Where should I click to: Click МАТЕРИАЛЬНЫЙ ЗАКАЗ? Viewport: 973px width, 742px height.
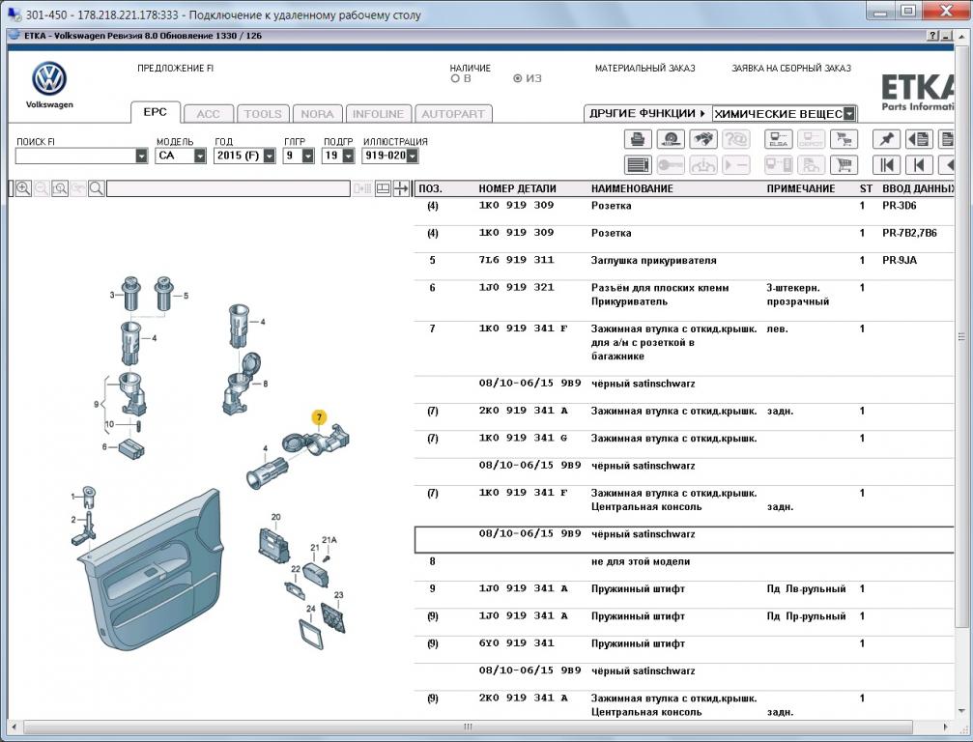(x=644, y=69)
